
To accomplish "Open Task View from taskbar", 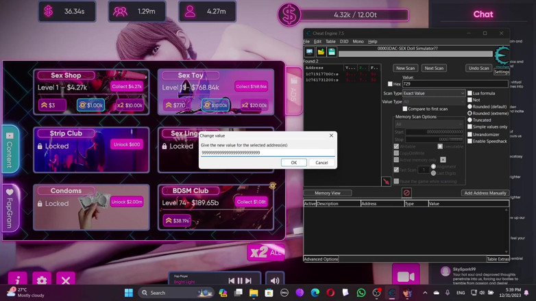I will click(x=239, y=293).
